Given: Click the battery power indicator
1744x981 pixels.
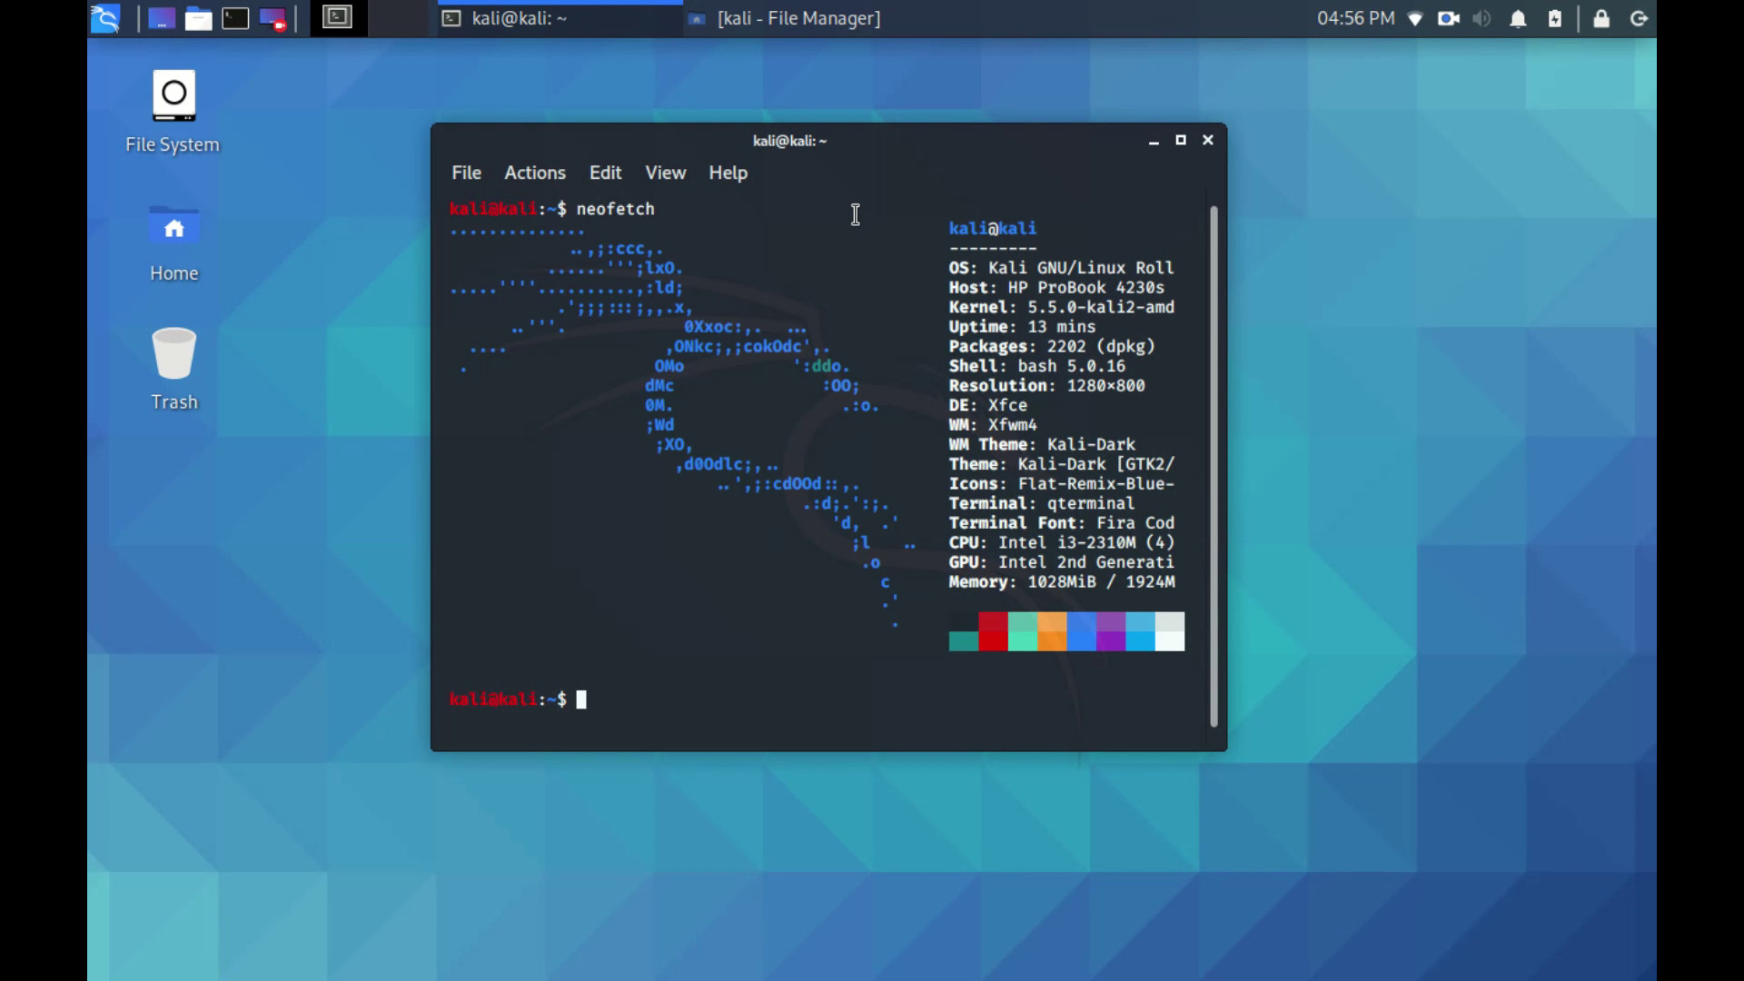Looking at the screenshot, I should [x=1554, y=18].
